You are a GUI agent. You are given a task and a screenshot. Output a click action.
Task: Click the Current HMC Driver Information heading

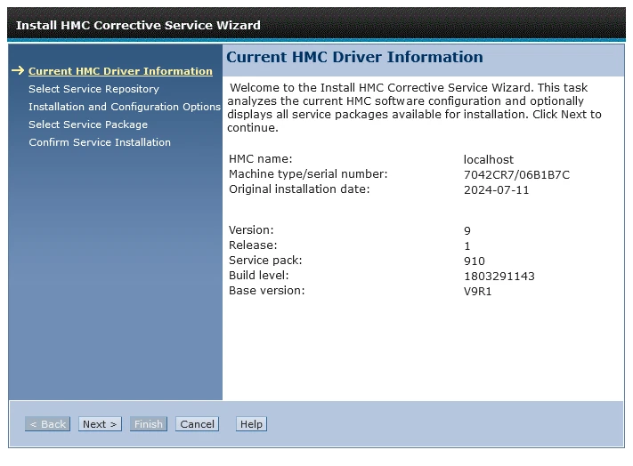[x=354, y=58]
